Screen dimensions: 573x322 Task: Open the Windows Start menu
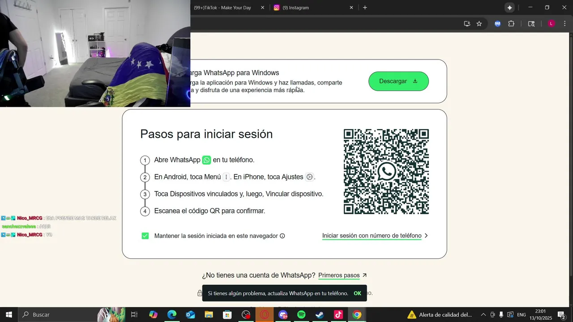9,315
